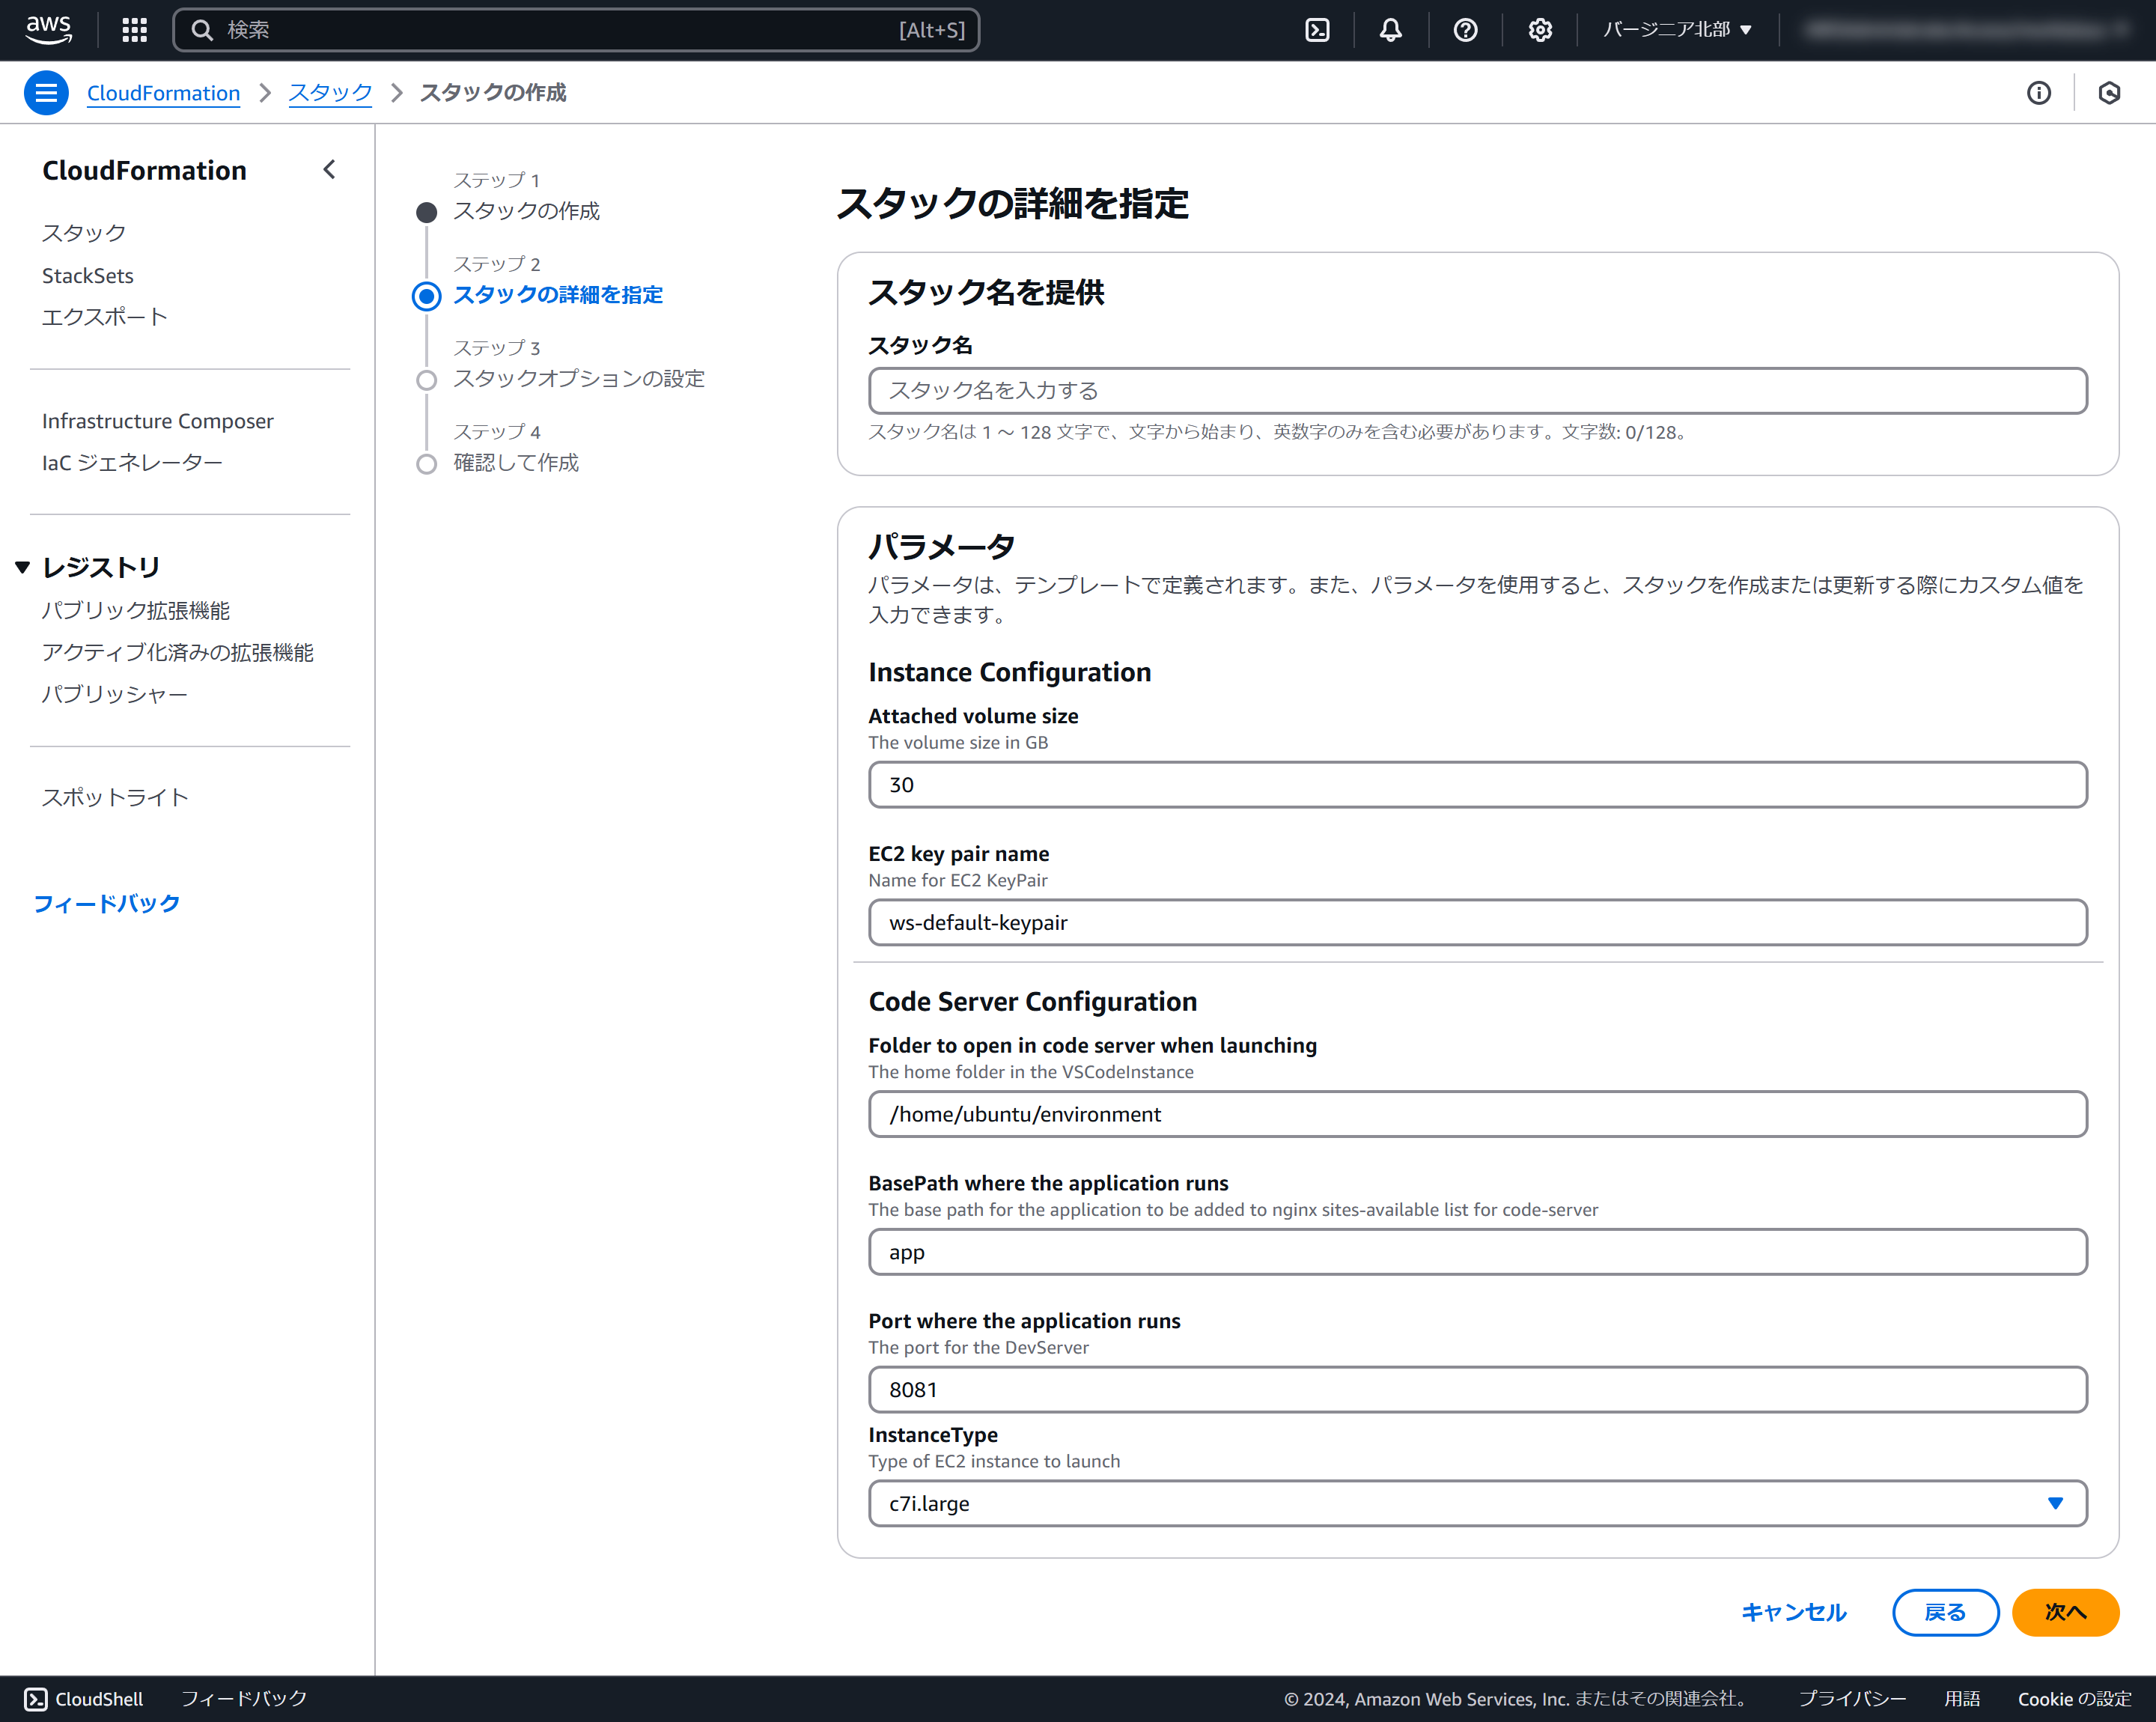Open the help question mark icon
Viewport: 2156px width, 1722px height.
tap(1465, 30)
